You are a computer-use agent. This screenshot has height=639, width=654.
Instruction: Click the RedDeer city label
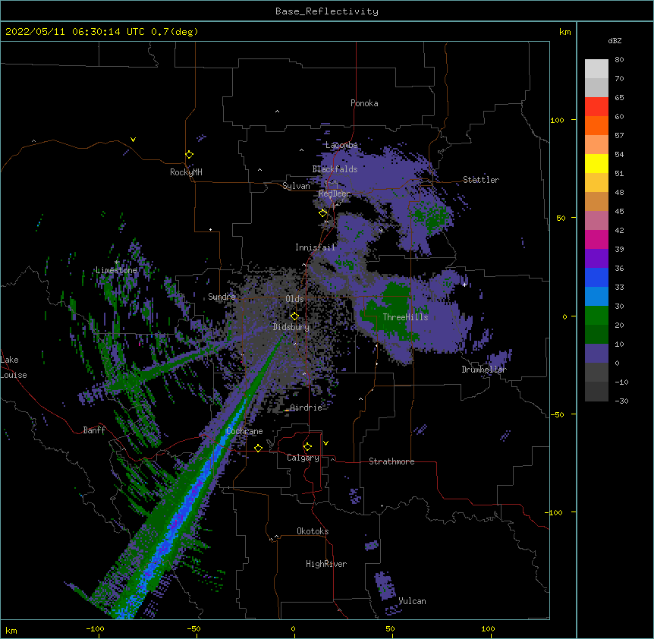pos(334,194)
